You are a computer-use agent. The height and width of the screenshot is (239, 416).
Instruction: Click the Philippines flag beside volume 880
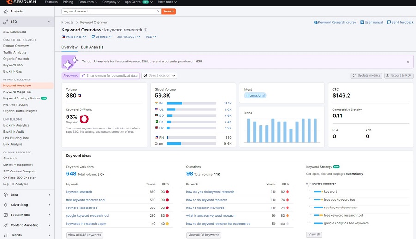80,96
